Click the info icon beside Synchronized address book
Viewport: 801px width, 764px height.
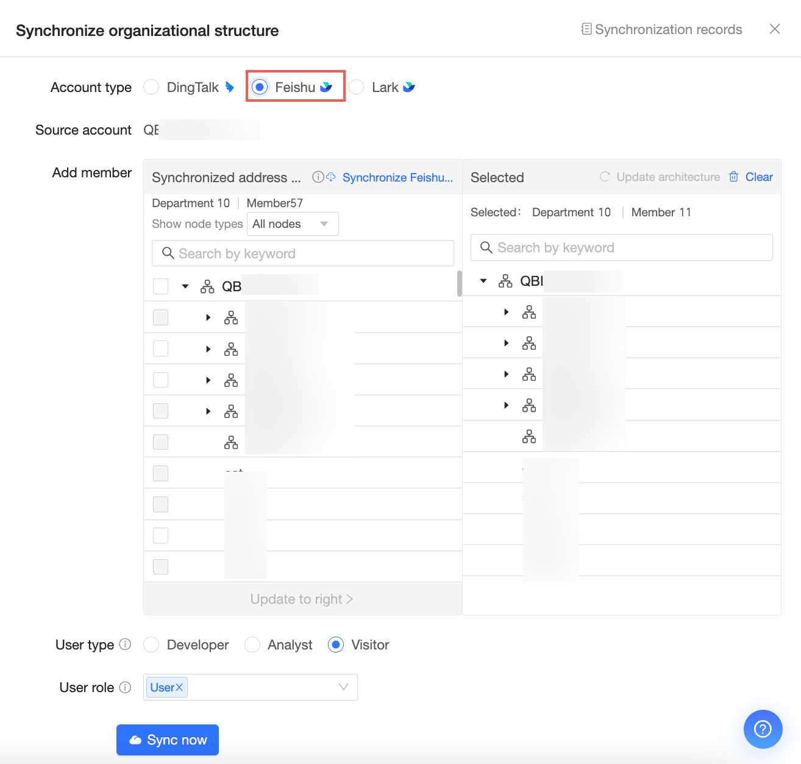[318, 177]
